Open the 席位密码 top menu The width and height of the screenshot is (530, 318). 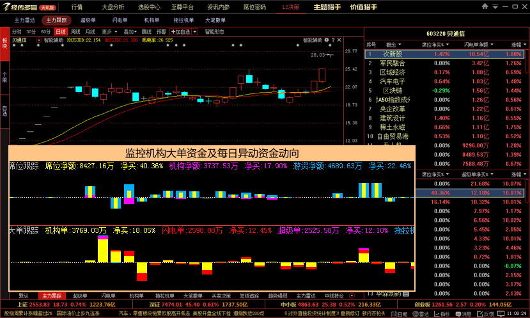click(254, 7)
